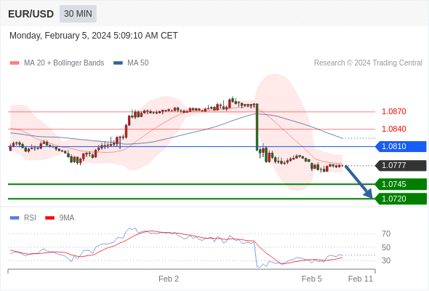Click the blue 1.0810 pivot price tag
Image resolution: width=429 pixels, height=291 pixels.
click(x=401, y=146)
